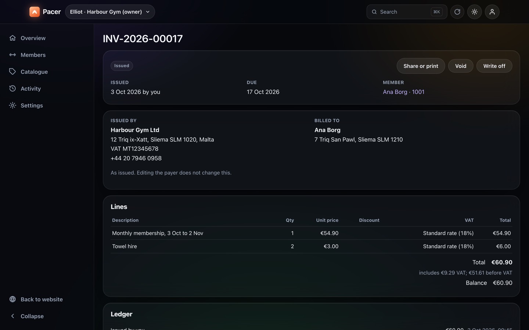Click the Harbour Gym Ltd issuer name
This screenshot has width=529, height=330.
pos(135,130)
